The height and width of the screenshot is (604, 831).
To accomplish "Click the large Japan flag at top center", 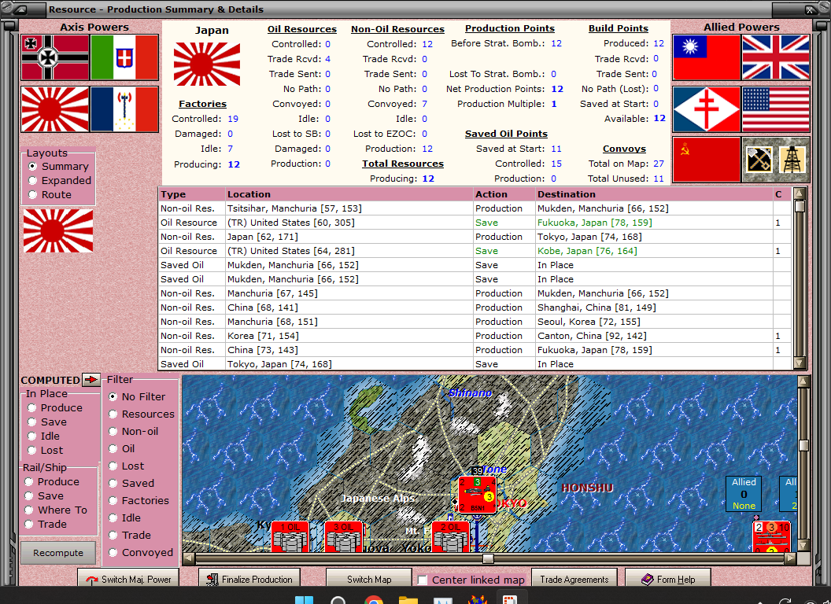I will pos(207,64).
